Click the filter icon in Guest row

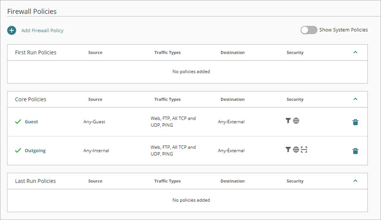288,121
